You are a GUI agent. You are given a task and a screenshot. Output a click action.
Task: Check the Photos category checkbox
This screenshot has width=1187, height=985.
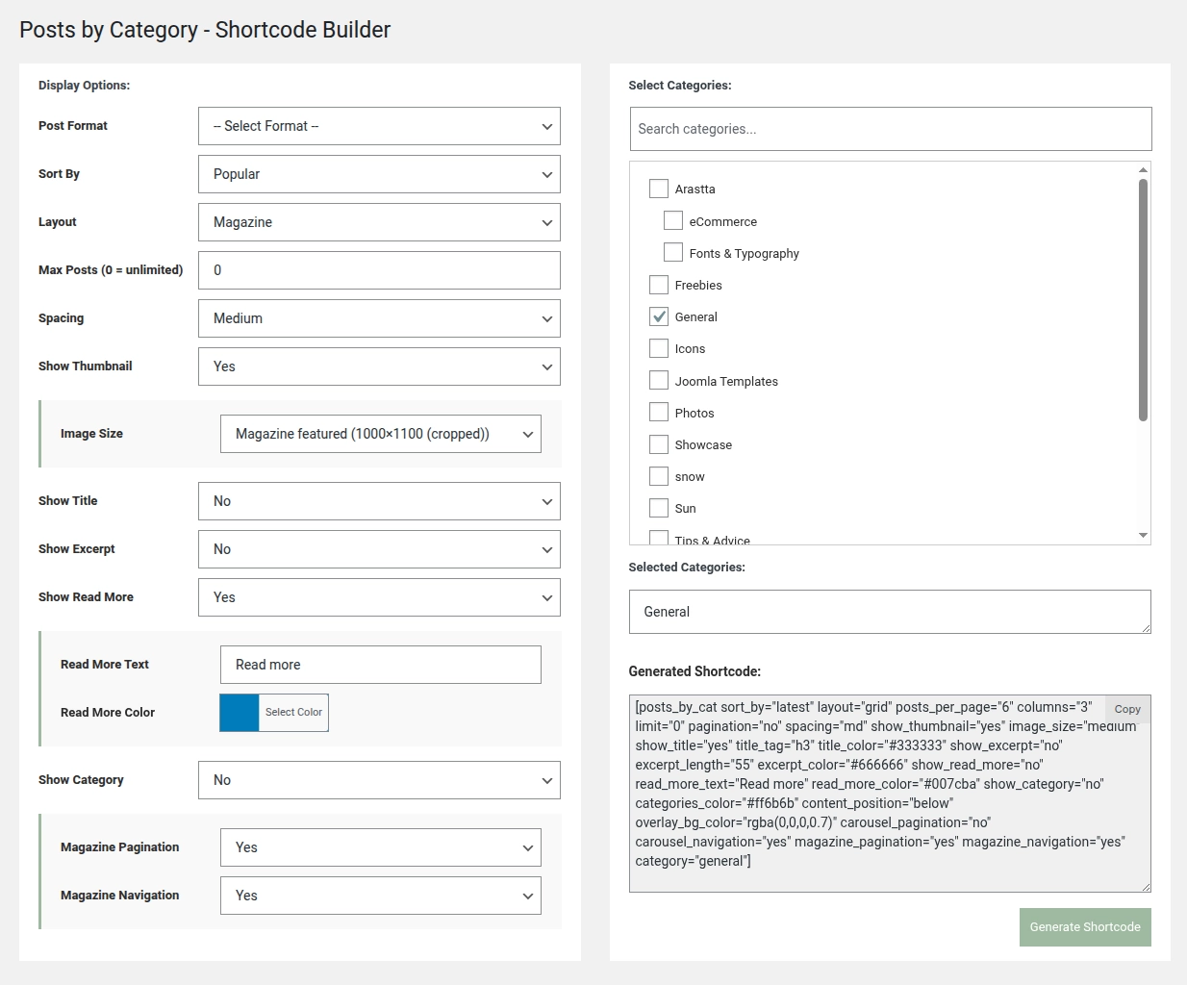click(659, 413)
